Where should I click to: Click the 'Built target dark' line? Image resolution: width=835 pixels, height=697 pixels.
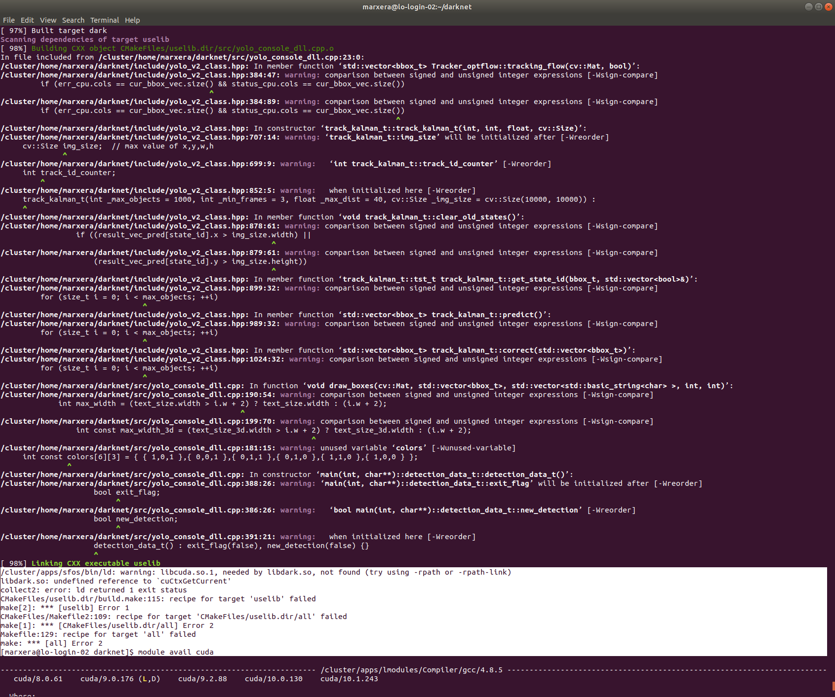click(54, 31)
